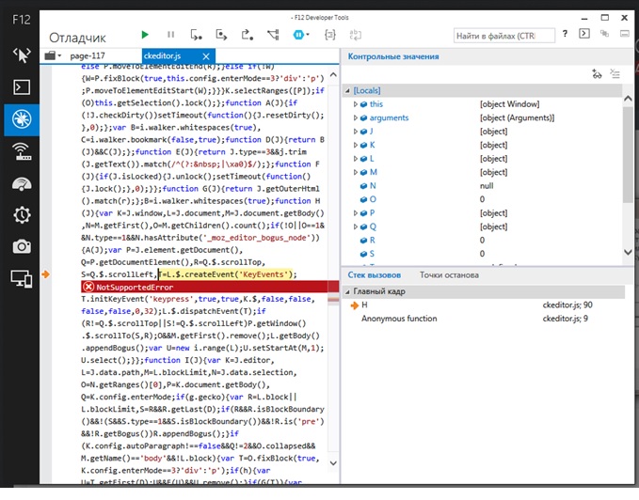Viewport: 639px width, 500px height.
Task: Click the Step Over icon
Action: (221, 35)
